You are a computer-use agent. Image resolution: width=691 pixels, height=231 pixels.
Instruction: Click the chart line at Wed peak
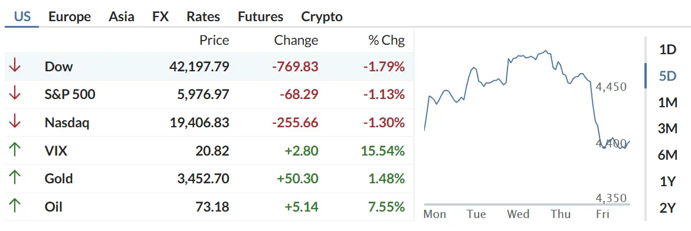click(546, 51)
